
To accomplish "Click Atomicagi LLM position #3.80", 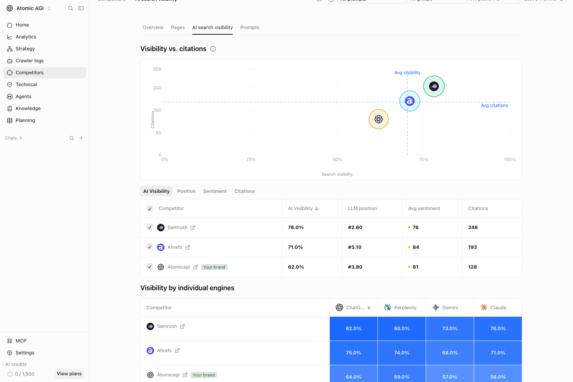I will tap(355, 267).
